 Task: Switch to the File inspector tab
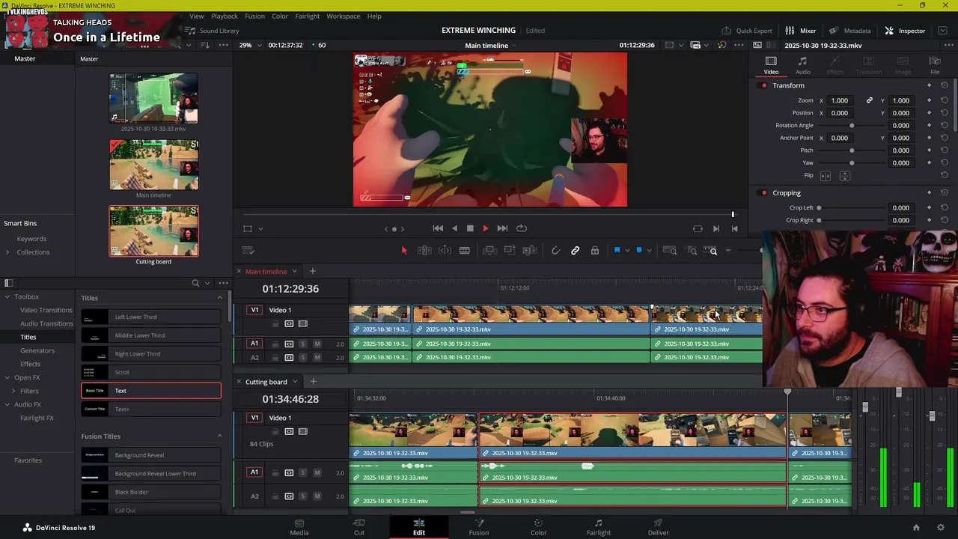(935, 66)
